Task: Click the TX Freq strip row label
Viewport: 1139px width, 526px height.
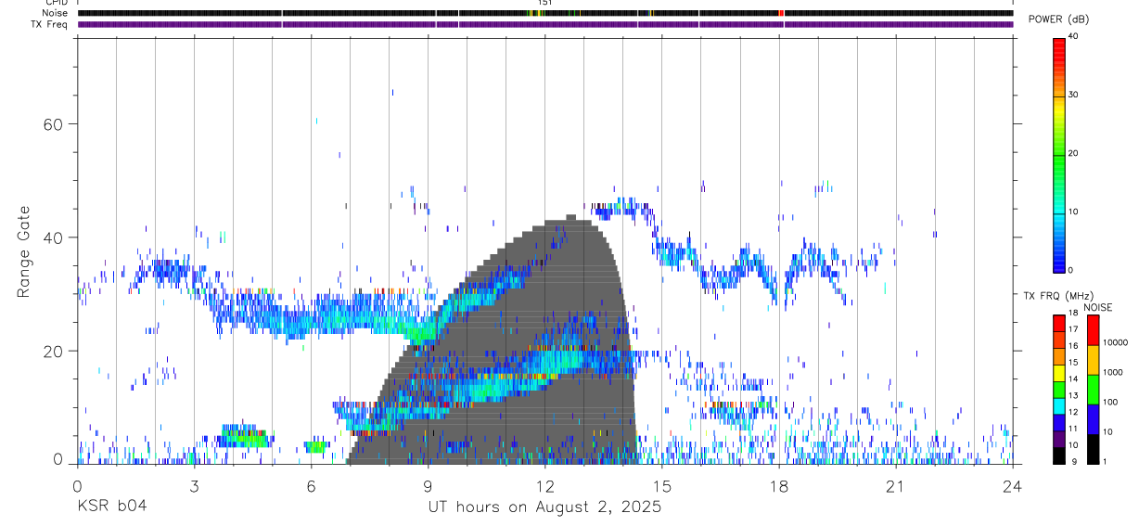Action: tap(50, 24)
